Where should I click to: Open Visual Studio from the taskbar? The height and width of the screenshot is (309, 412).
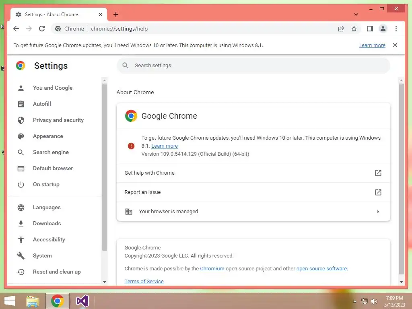click(x=82, y=301)
